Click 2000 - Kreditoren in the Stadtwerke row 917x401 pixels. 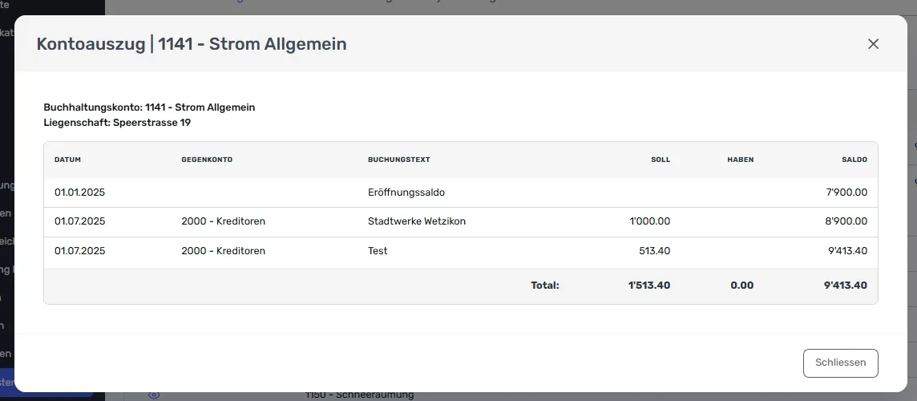[224, 221]
